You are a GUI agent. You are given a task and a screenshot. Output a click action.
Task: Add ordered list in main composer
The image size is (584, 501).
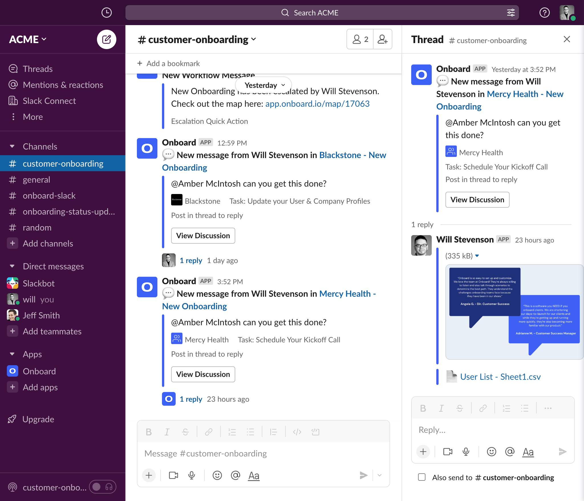click(232, 432)
